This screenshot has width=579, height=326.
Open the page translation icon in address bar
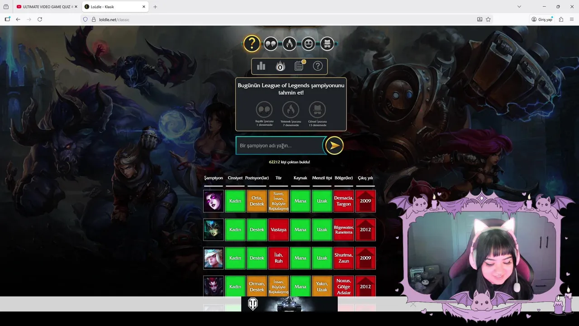click(479, 19)
